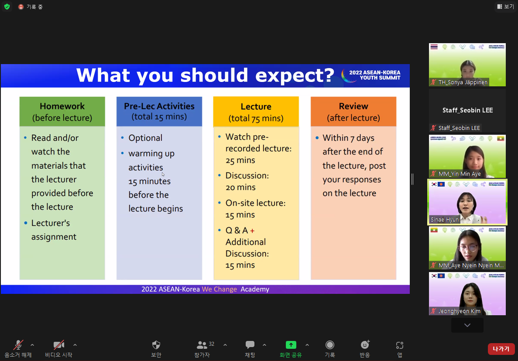Open the Chat (채팅) panel

pos(250,345)
